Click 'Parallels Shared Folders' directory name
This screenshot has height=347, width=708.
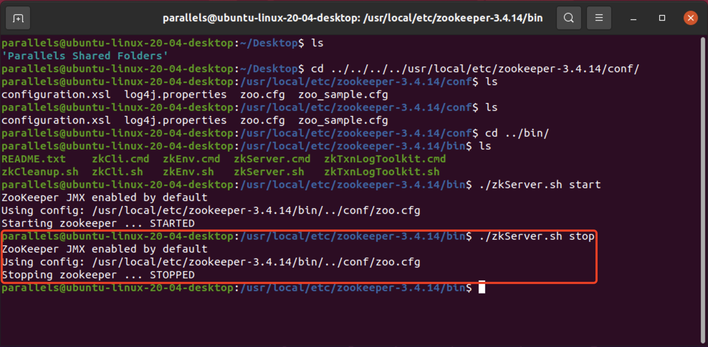[x=85, y=56]
